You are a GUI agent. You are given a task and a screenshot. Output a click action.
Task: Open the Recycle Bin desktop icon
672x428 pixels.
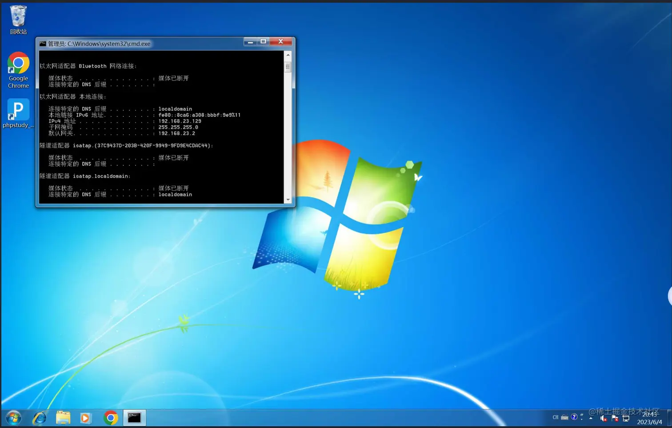(18, 20)
